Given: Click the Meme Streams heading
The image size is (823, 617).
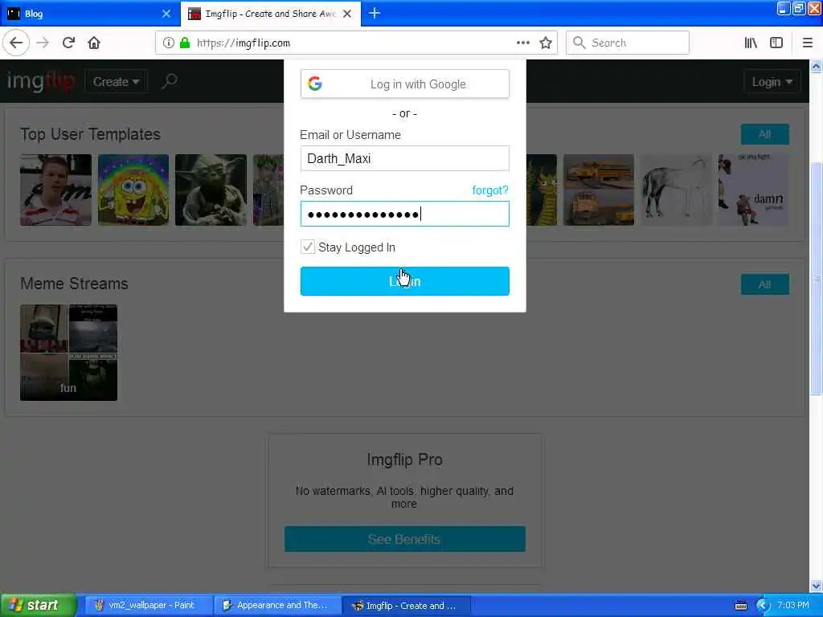Looking at the screenshot, I should tap(74, 284).
